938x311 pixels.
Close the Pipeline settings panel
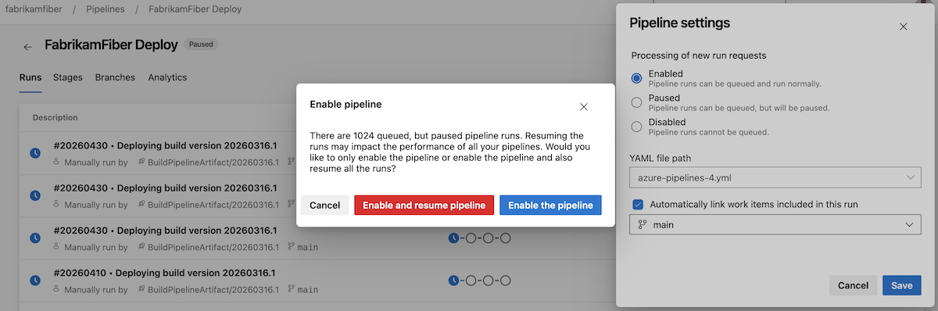(903, 27)
